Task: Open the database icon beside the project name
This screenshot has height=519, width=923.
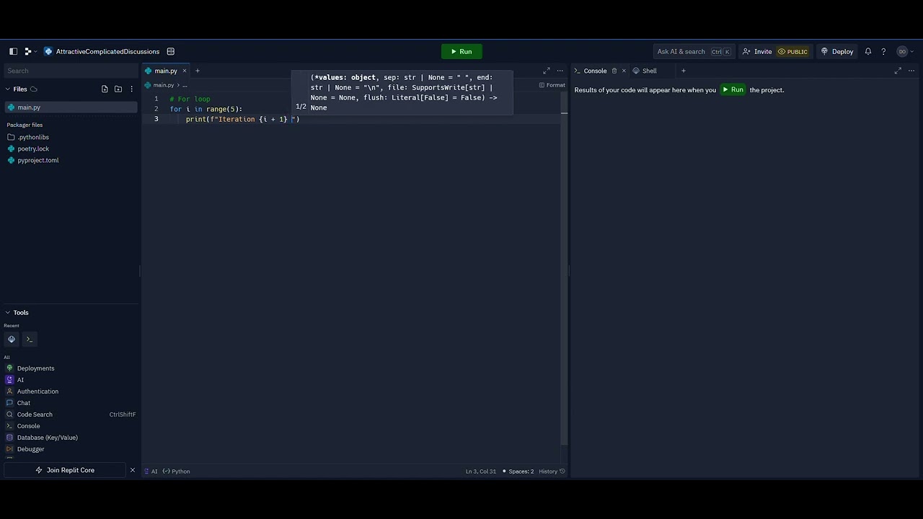Action: pos(171,51)
